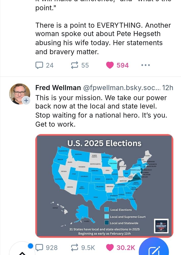
Task: Open the @fpwellman.bsky.soc handle link
Action: [122, 88]
